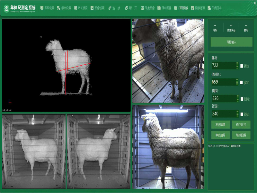Click 保存图像 save image tool
257x193 pixels.
pyautogui.click(x=164, y=8)
